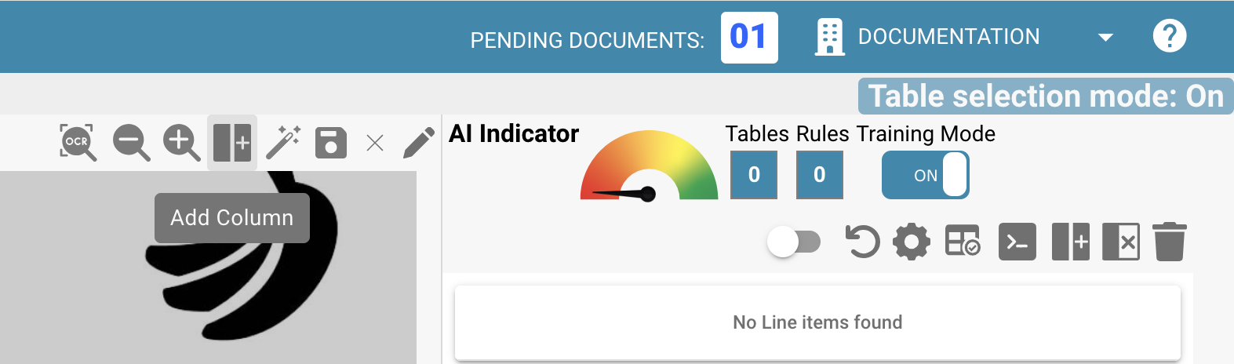Zoom in on the document
Image resolution: width=1234 pixels, height=364 pixels.
click(181, 143)
